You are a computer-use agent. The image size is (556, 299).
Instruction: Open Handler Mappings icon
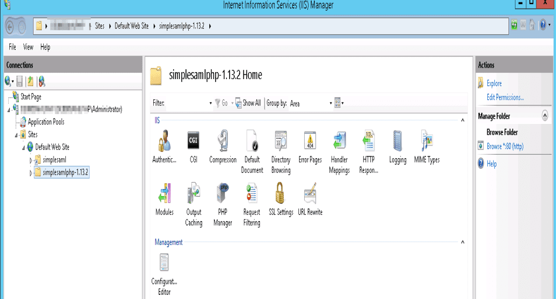pyautogui.click(x=339, y=141)
